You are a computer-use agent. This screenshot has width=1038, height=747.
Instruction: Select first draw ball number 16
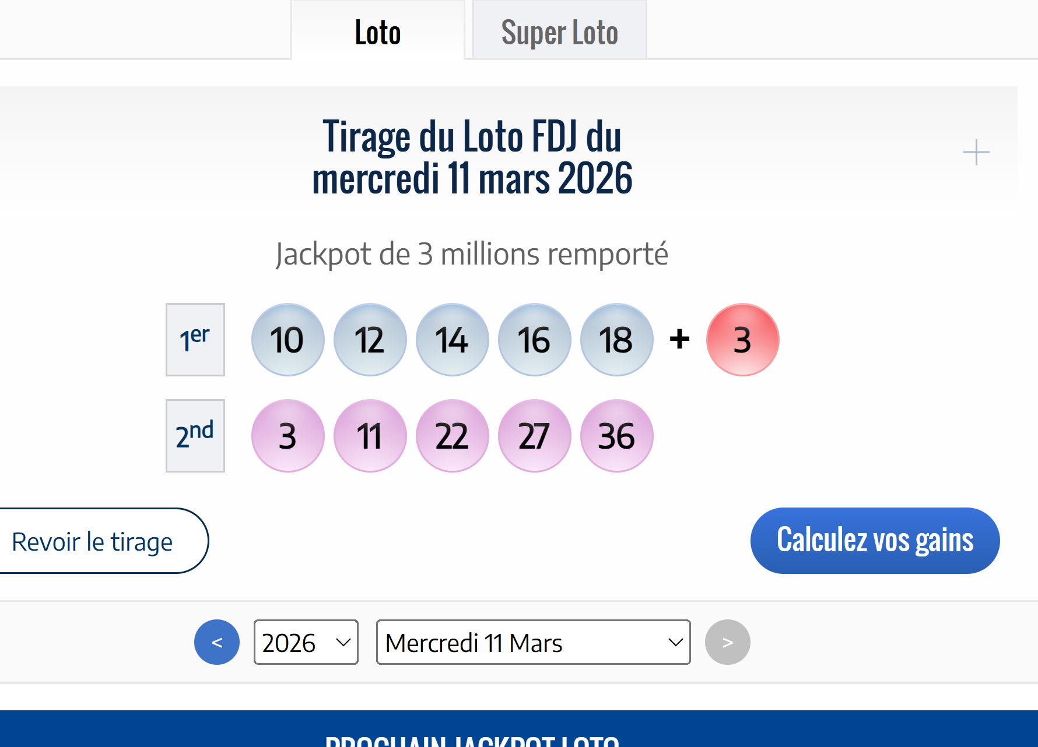click(x=534, y=340)
